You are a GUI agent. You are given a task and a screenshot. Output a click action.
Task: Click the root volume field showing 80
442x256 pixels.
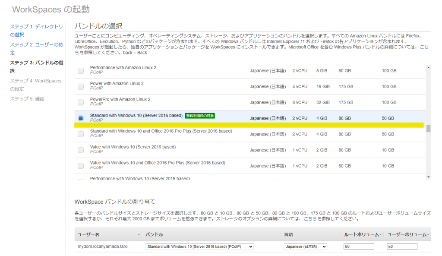[359, 247]
